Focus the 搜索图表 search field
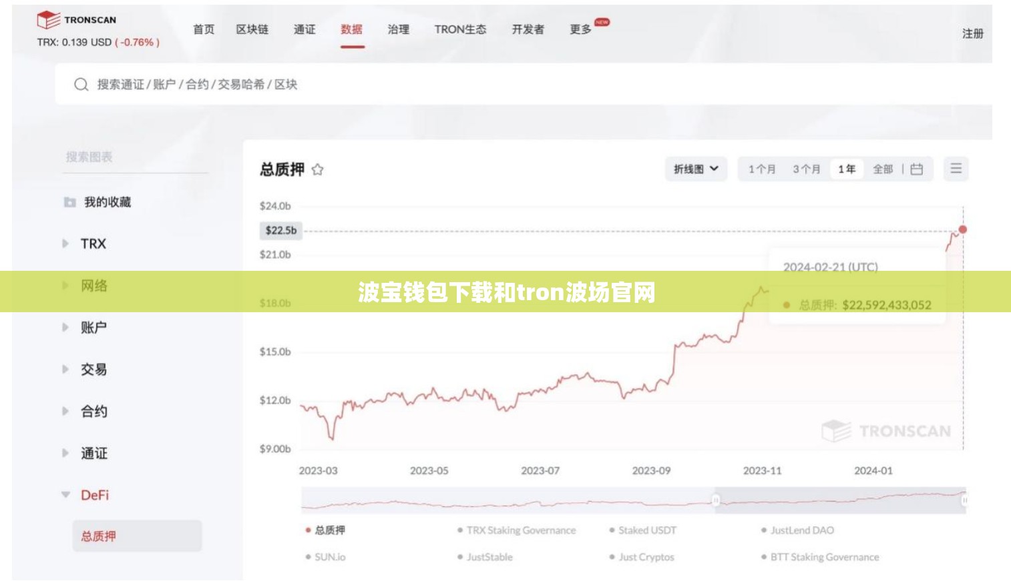 click(x=135, y=157)
